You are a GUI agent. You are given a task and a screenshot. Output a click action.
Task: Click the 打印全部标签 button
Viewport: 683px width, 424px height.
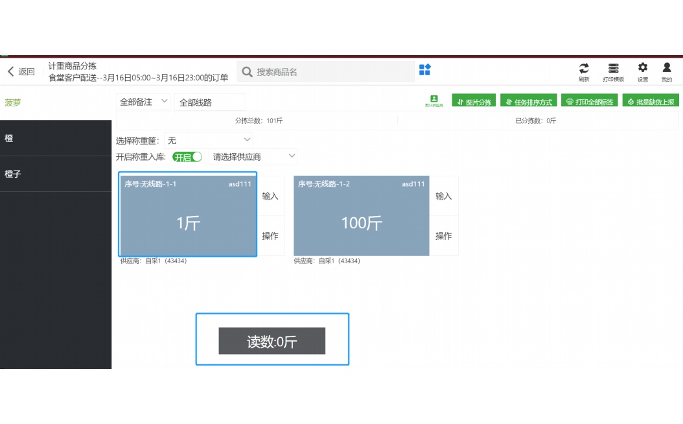(x=589, y=102)
